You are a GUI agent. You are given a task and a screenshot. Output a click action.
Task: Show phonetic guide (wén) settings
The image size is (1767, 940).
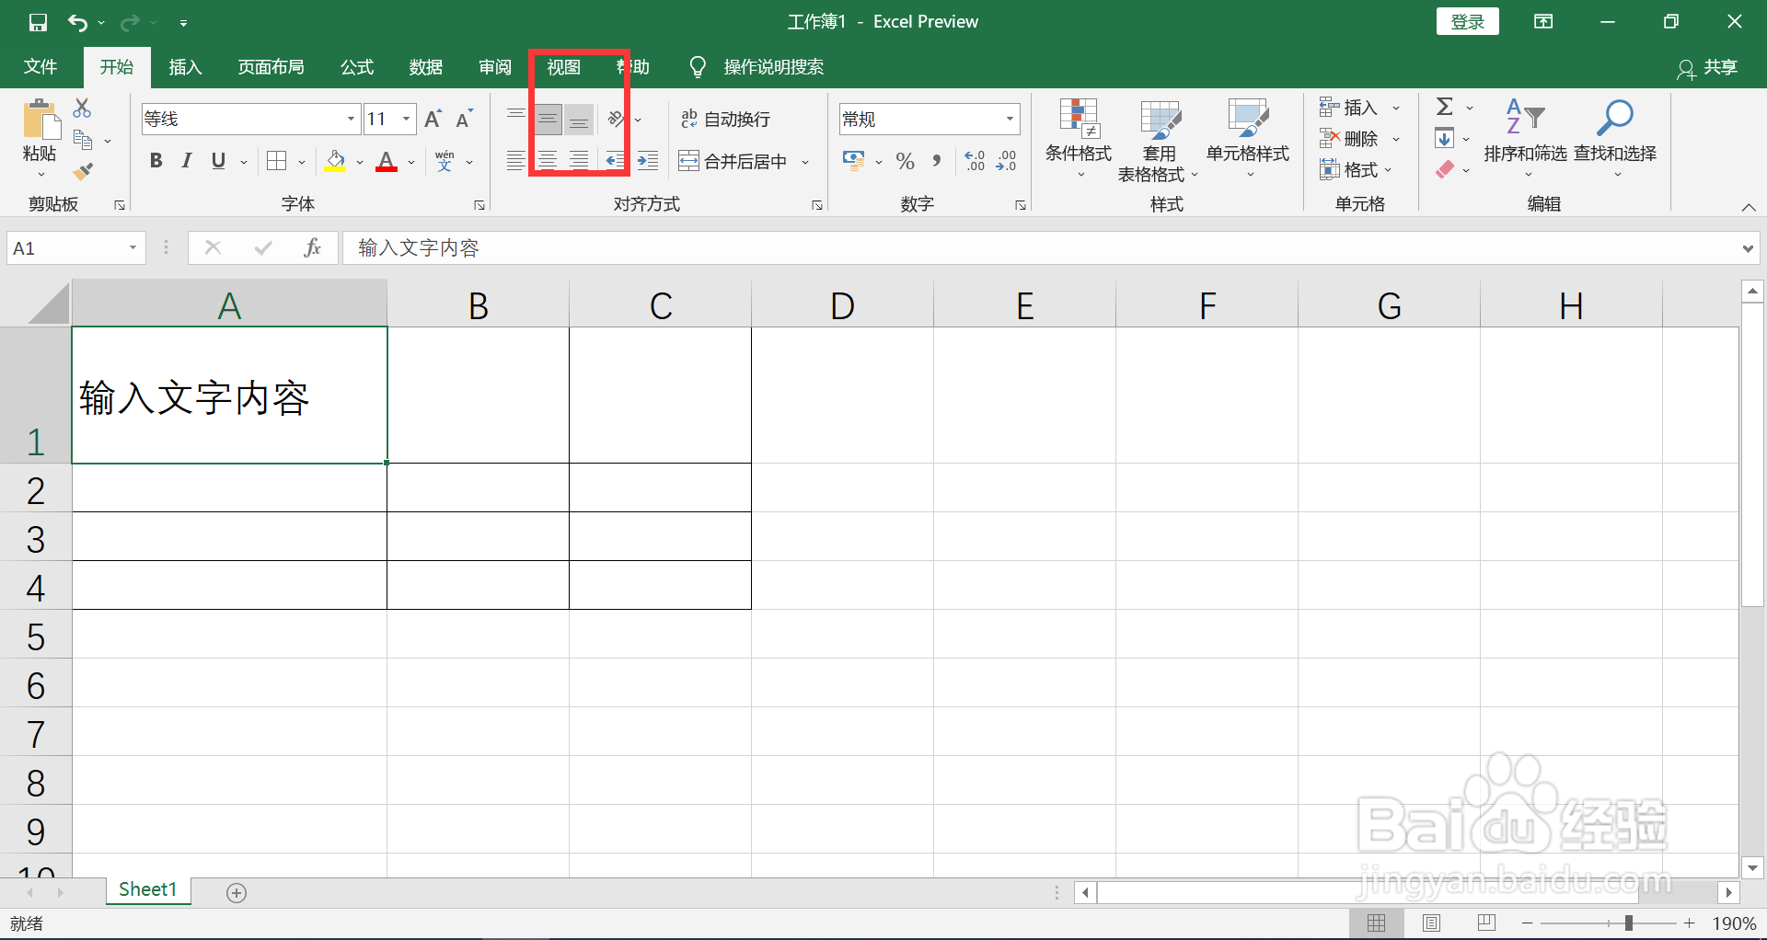pos(445,161)
